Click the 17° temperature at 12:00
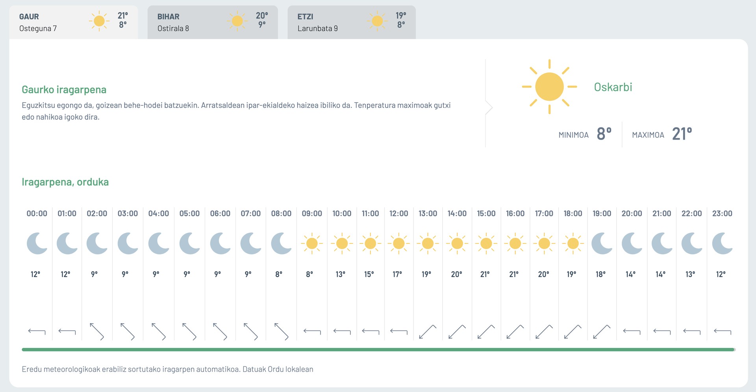 click(397, 274)
